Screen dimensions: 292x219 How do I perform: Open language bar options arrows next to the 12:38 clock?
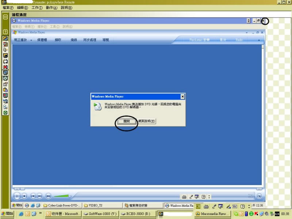coord(249,206)
